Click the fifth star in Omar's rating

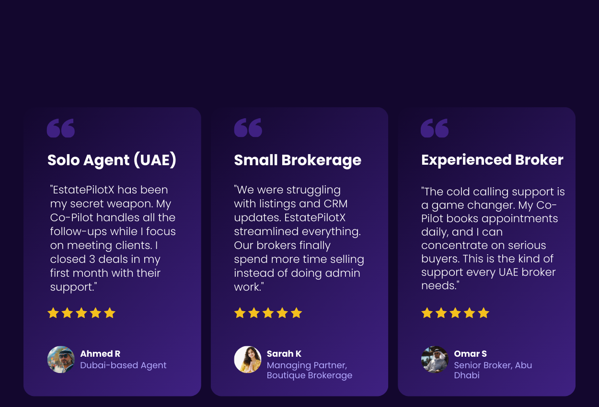click(x=484, y=313)
